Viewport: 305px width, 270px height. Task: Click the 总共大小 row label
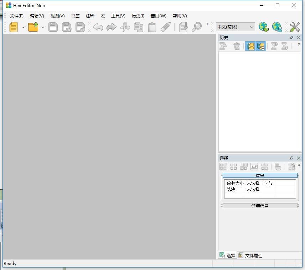pyautogui.click(x=235, y=183)
